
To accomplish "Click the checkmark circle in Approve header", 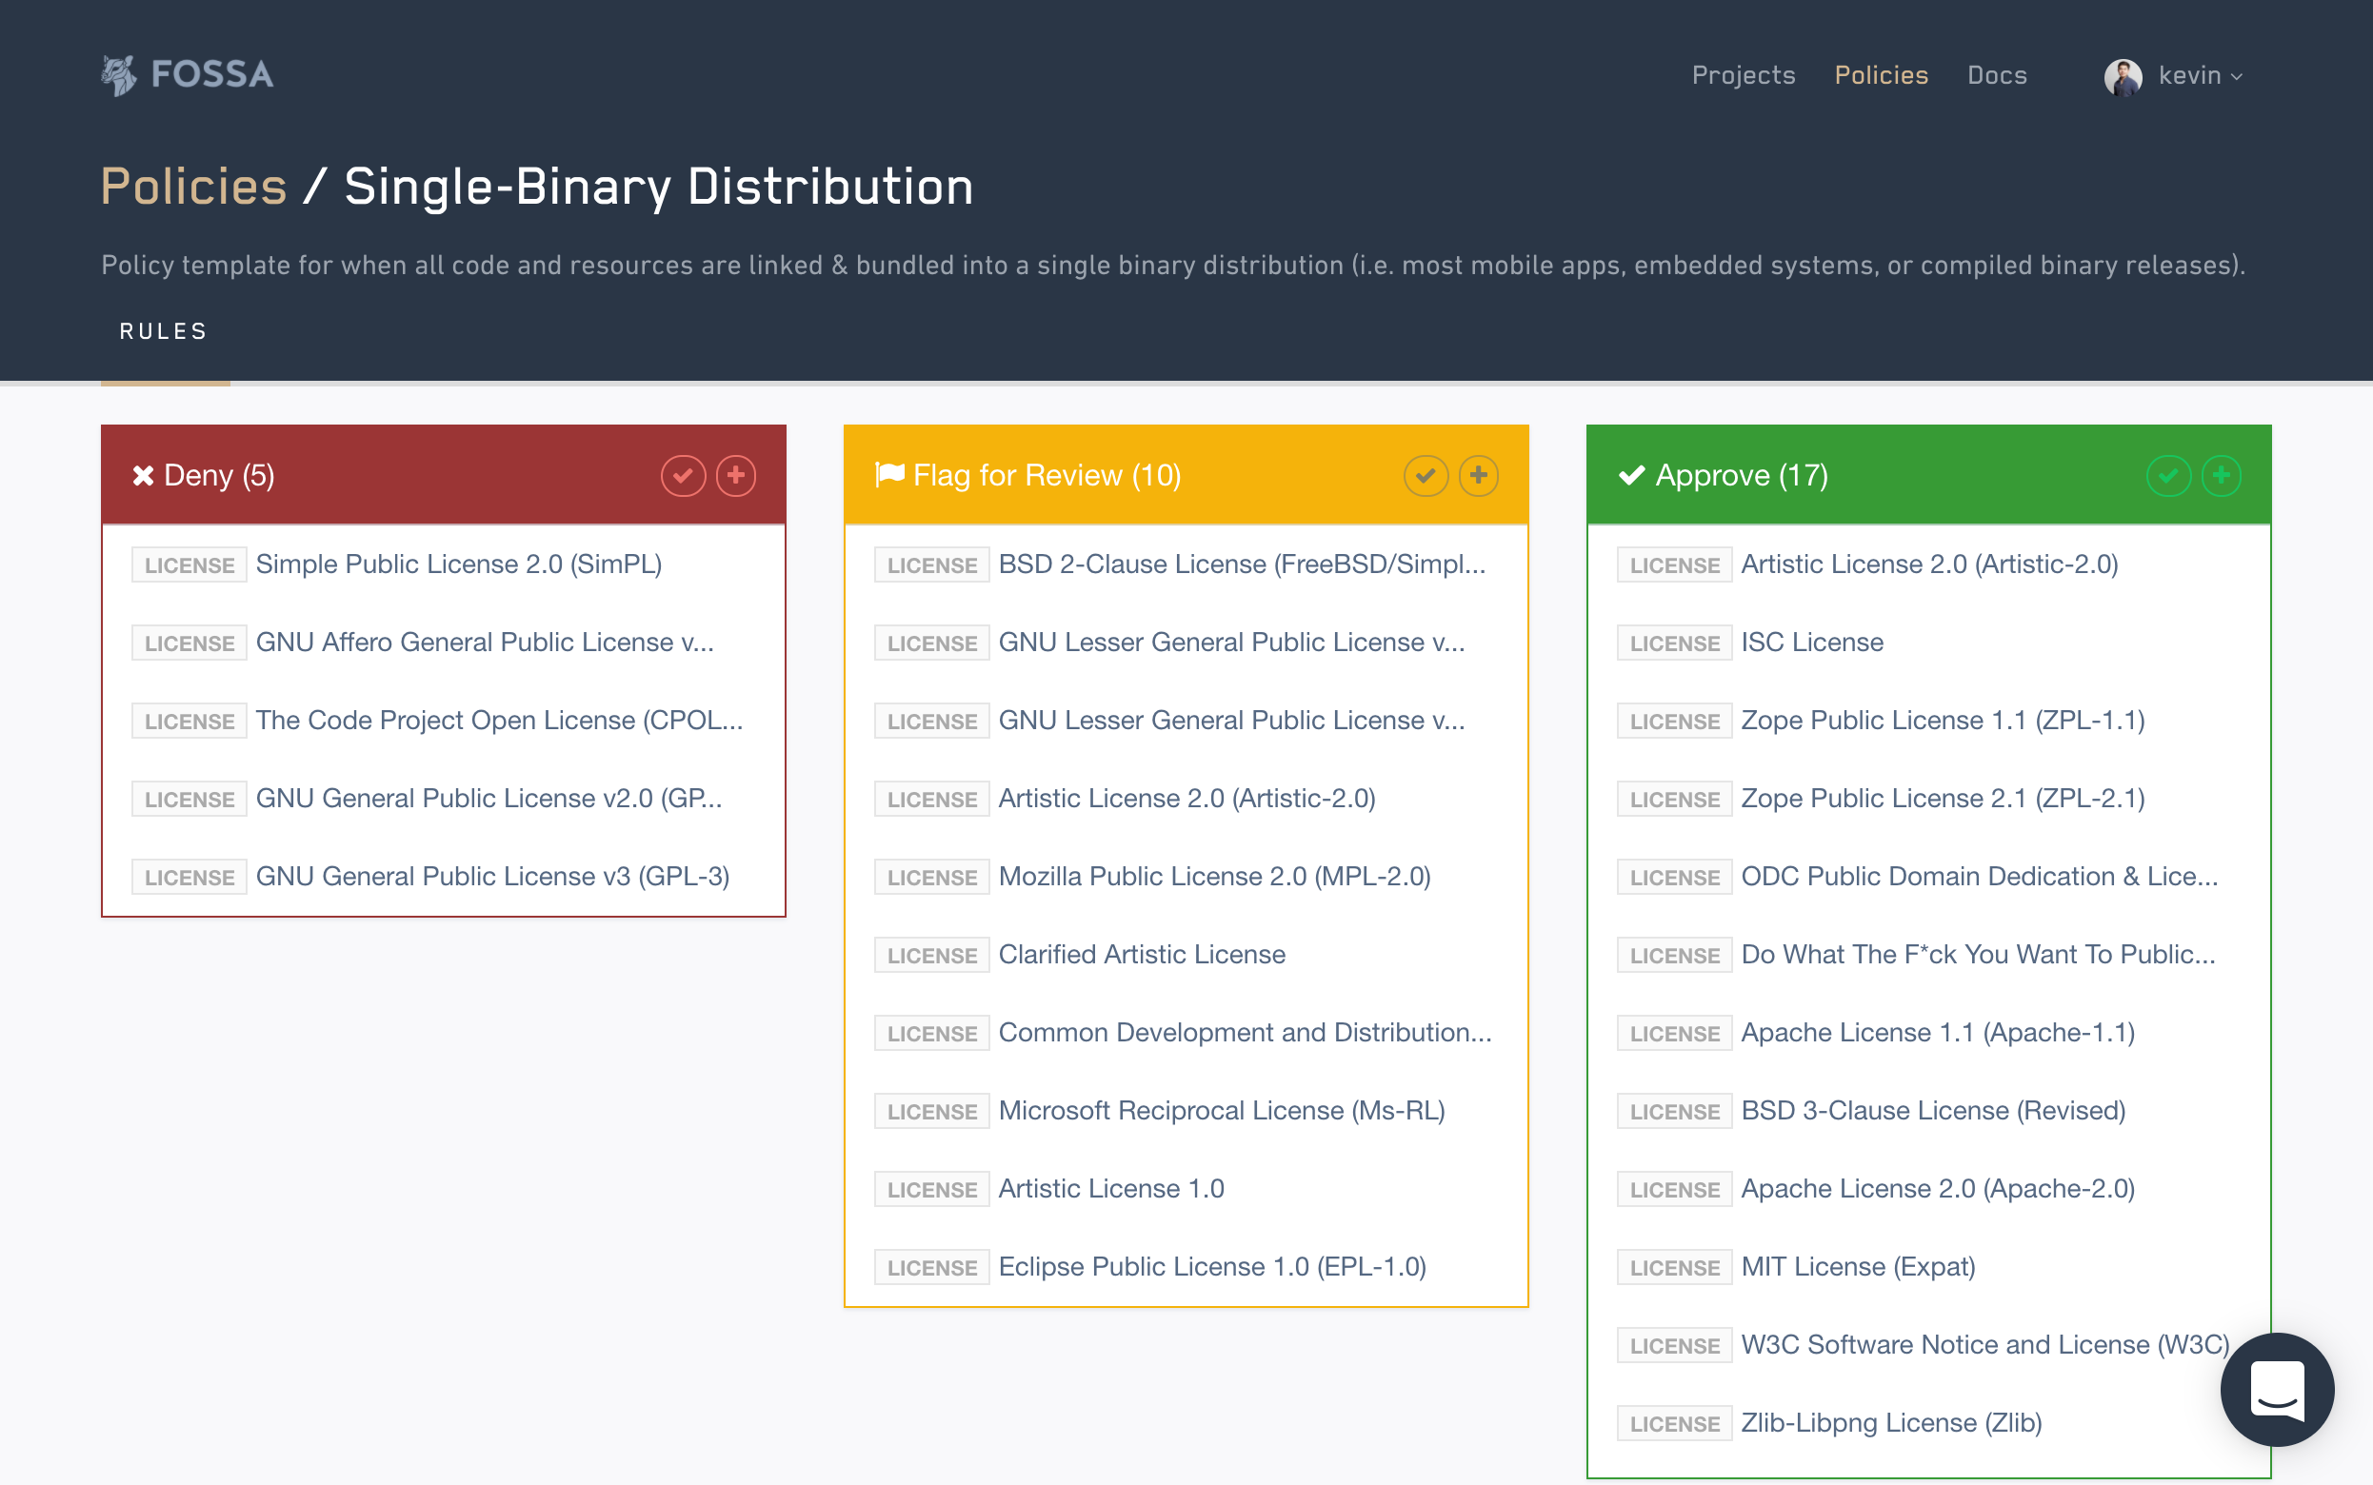I will click(2167, 475).
